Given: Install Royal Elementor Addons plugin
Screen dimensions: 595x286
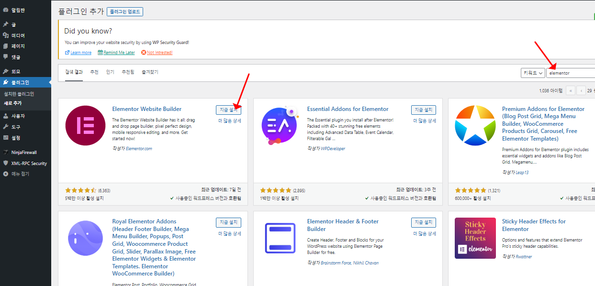Looking at the screenshot, I should [x=228, y=222].
